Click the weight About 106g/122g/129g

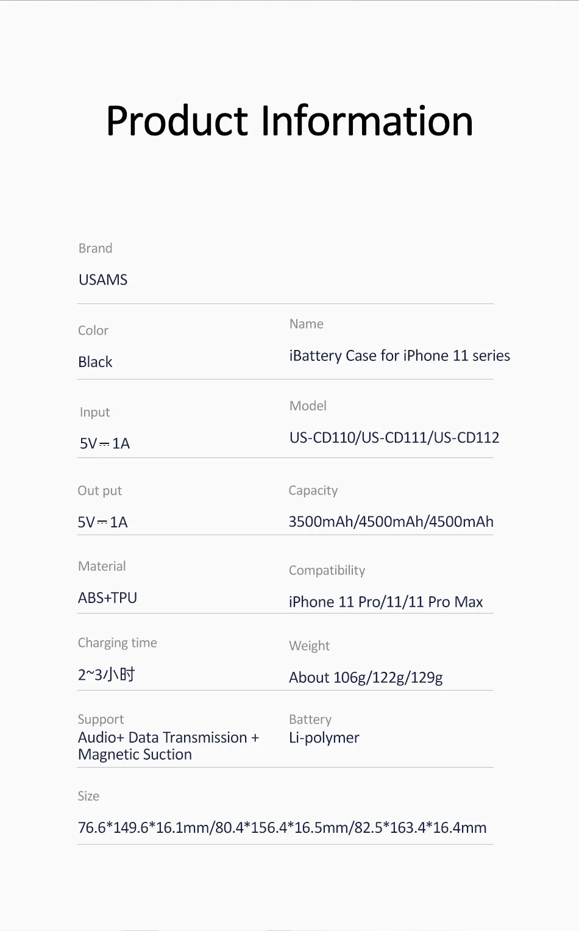pos(366,678)
